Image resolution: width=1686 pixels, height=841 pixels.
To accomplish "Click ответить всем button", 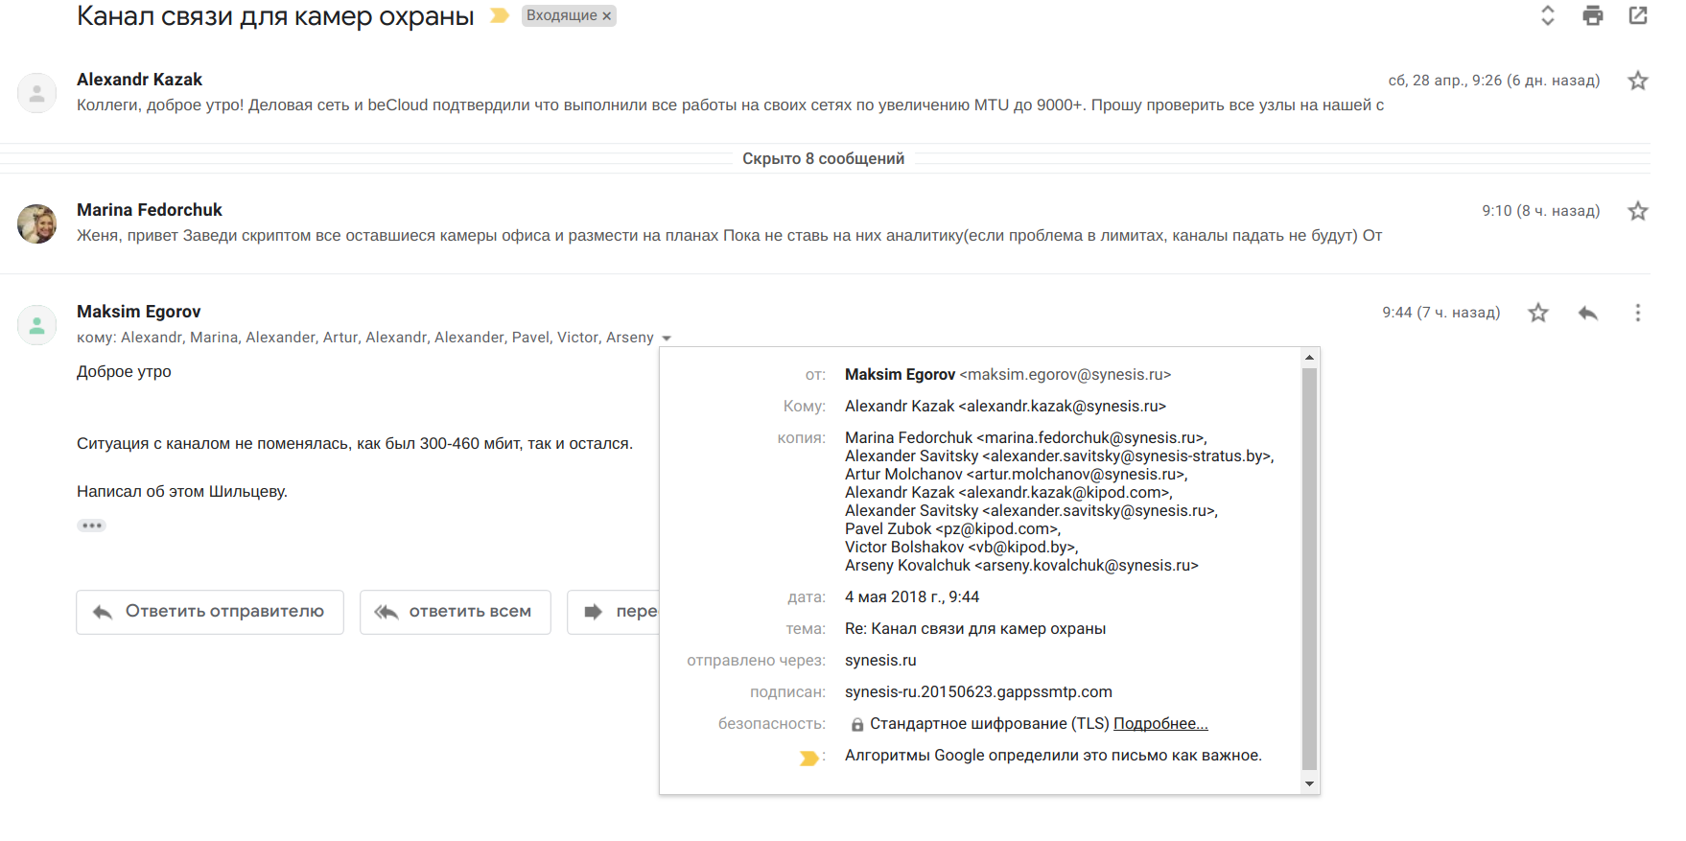I will (456, 612).
